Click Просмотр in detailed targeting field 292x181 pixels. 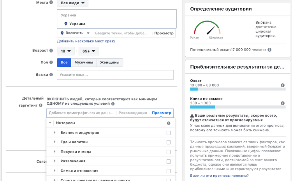[x=162, y=113]
